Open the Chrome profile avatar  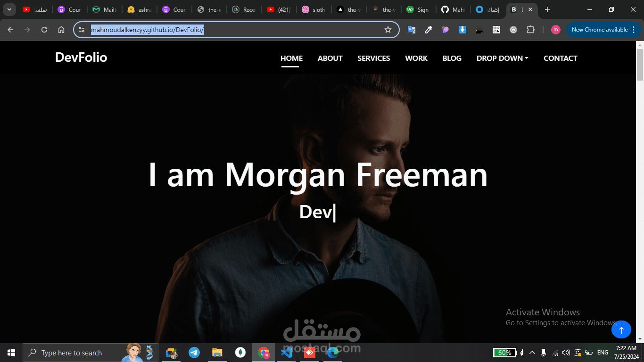[556, 30]
